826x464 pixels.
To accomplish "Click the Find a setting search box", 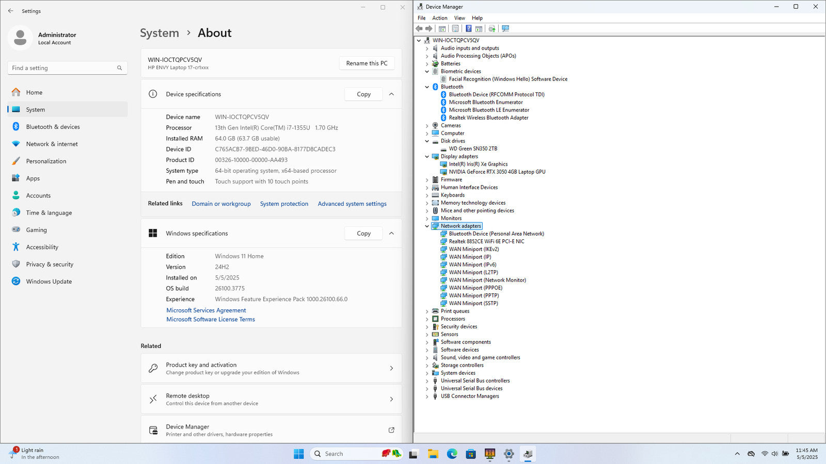I will coord(68,68).
